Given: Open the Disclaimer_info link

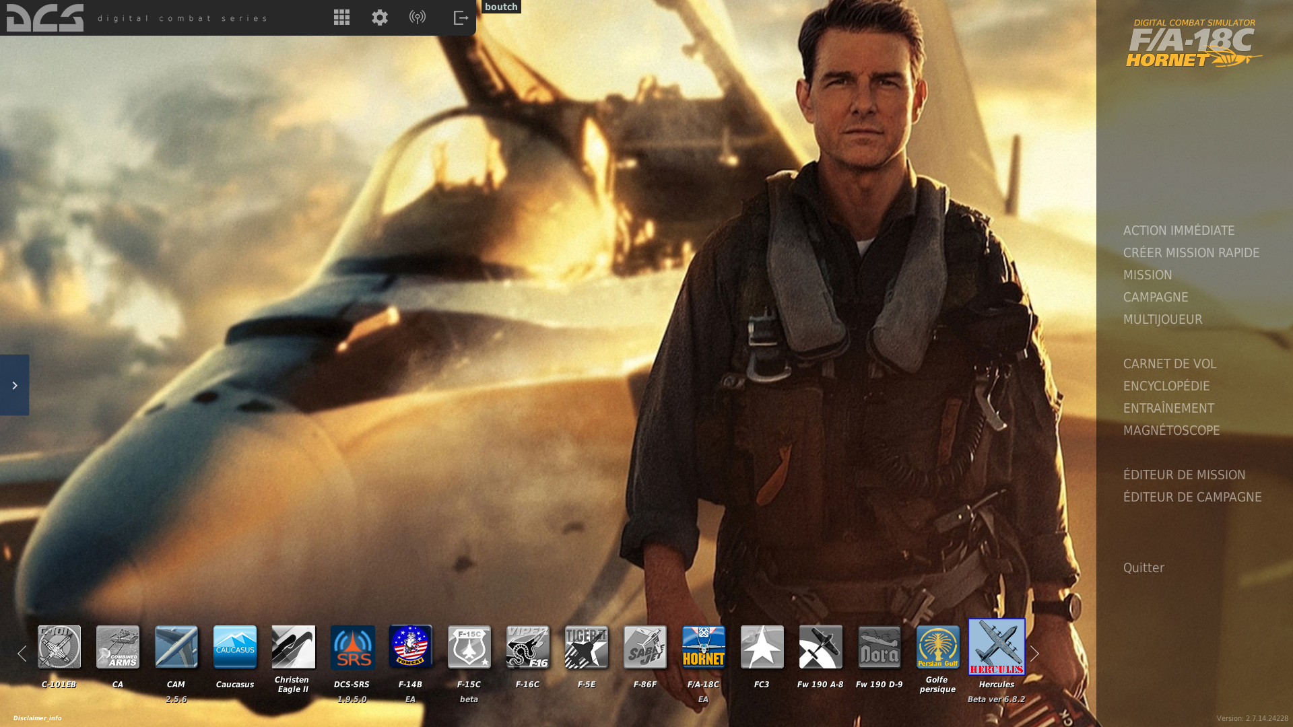Looking at the screenshot, I should 37,718.
